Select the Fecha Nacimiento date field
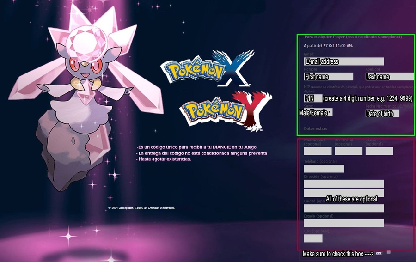 (382, 113)
